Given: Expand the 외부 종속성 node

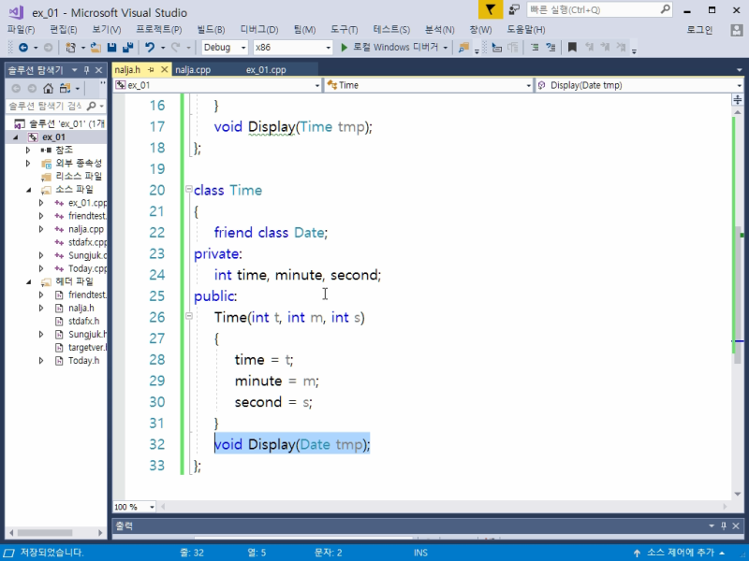Looking at the screenshot, I should (28, 163).
